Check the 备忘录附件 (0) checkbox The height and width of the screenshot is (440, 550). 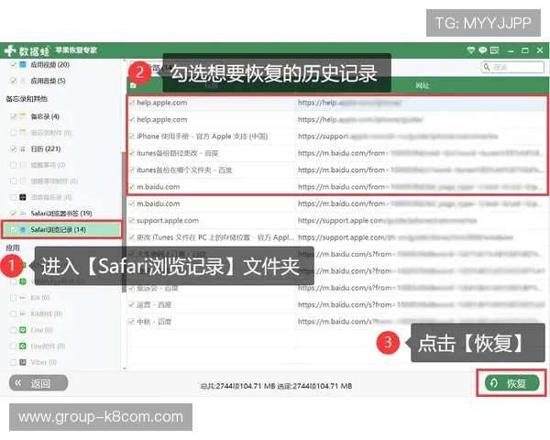pyautogui.click(x=14, y=132)
